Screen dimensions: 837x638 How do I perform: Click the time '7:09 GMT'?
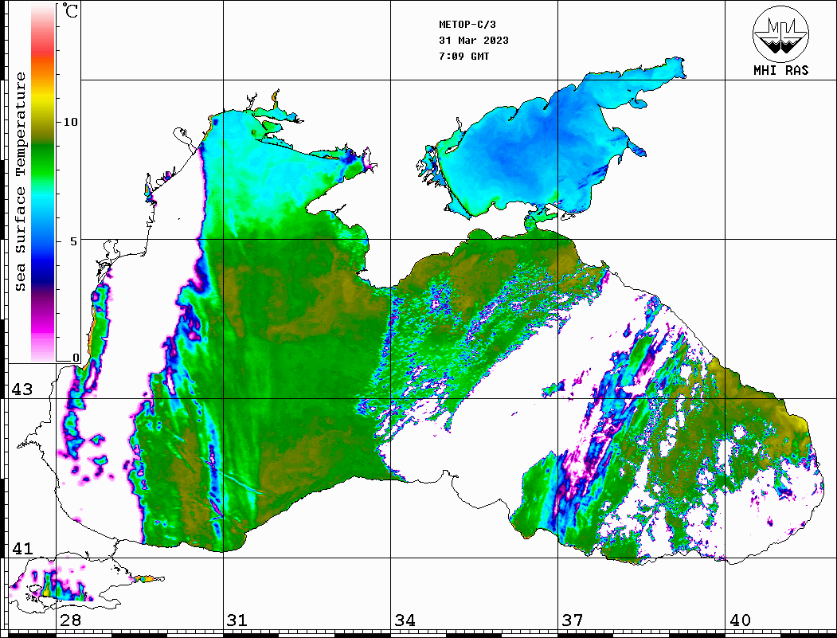point(463,56)
